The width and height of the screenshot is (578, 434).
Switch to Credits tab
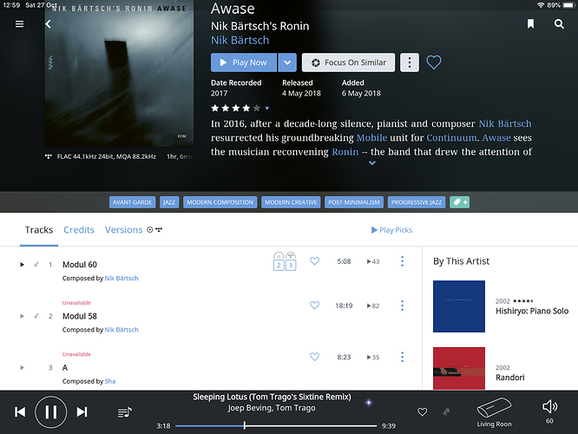coord(79,230)
